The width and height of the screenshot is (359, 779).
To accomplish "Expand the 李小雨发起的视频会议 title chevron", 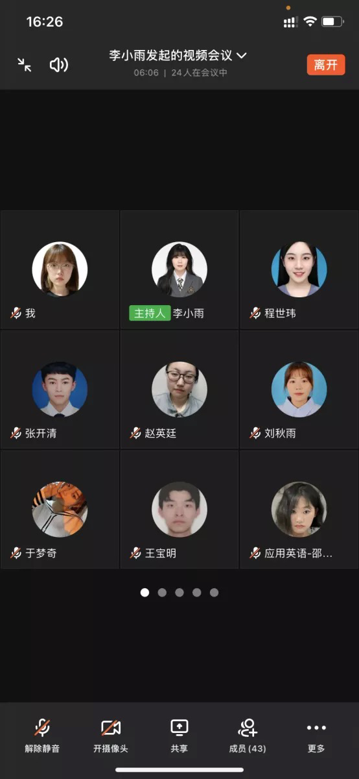I will [242, 56].
